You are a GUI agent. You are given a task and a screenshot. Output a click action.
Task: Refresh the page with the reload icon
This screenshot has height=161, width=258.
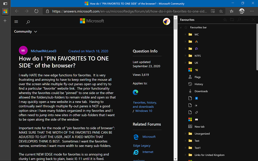pyautogui.click(x=36, y=11)
